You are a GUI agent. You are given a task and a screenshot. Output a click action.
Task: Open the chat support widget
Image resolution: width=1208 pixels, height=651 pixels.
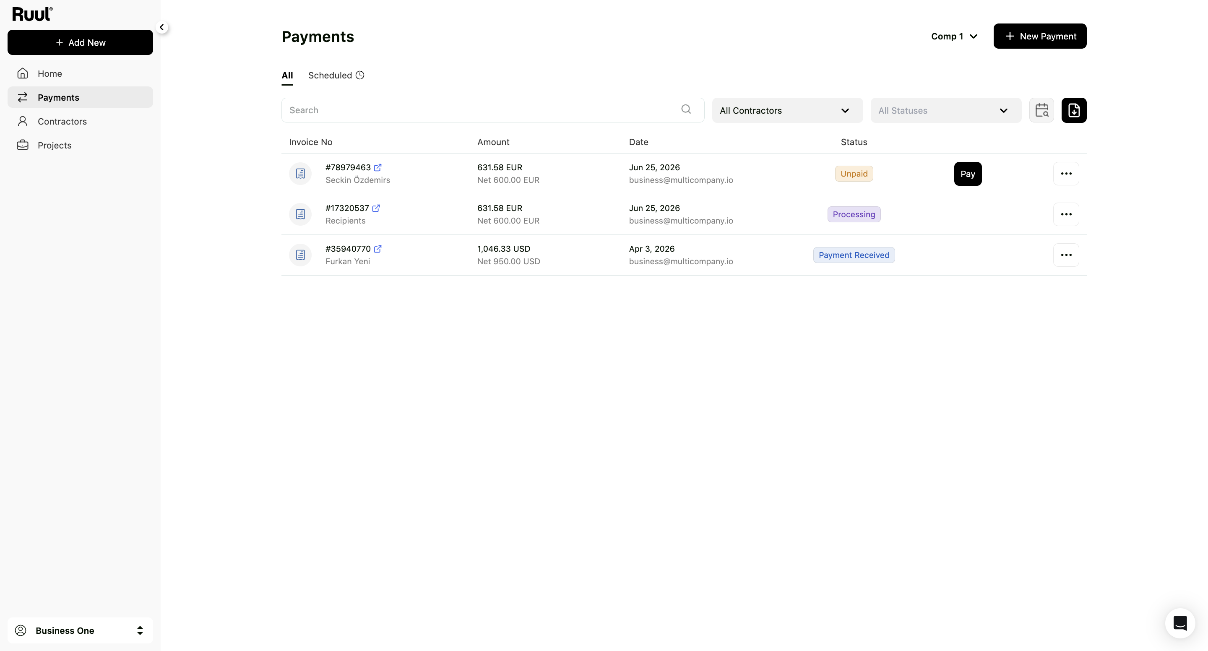coord(1180,623)
